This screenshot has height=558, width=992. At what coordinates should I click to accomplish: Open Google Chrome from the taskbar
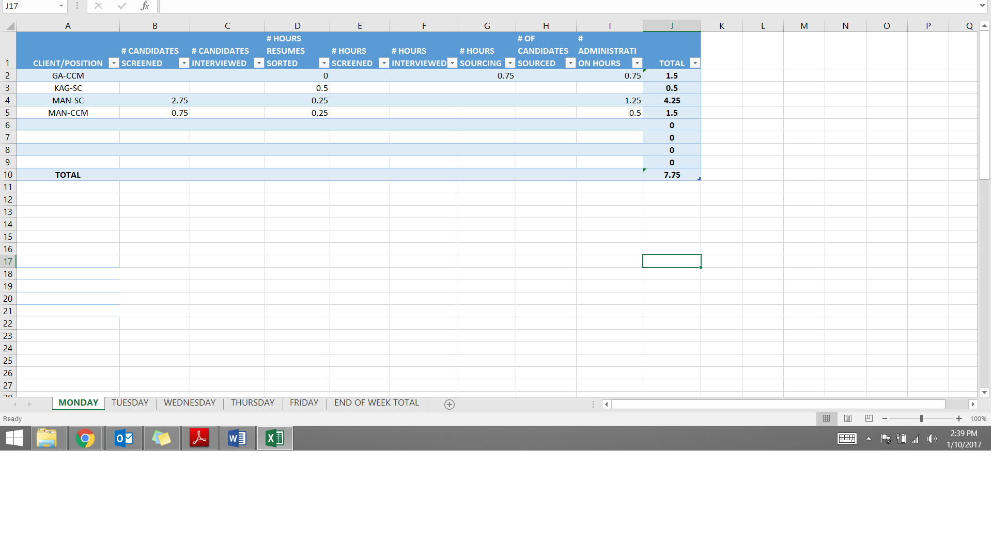pyautogui.click(x=85, y=439)
